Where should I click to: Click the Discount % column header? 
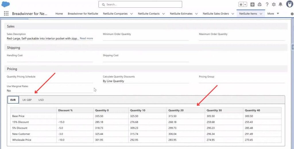[75, 110]
